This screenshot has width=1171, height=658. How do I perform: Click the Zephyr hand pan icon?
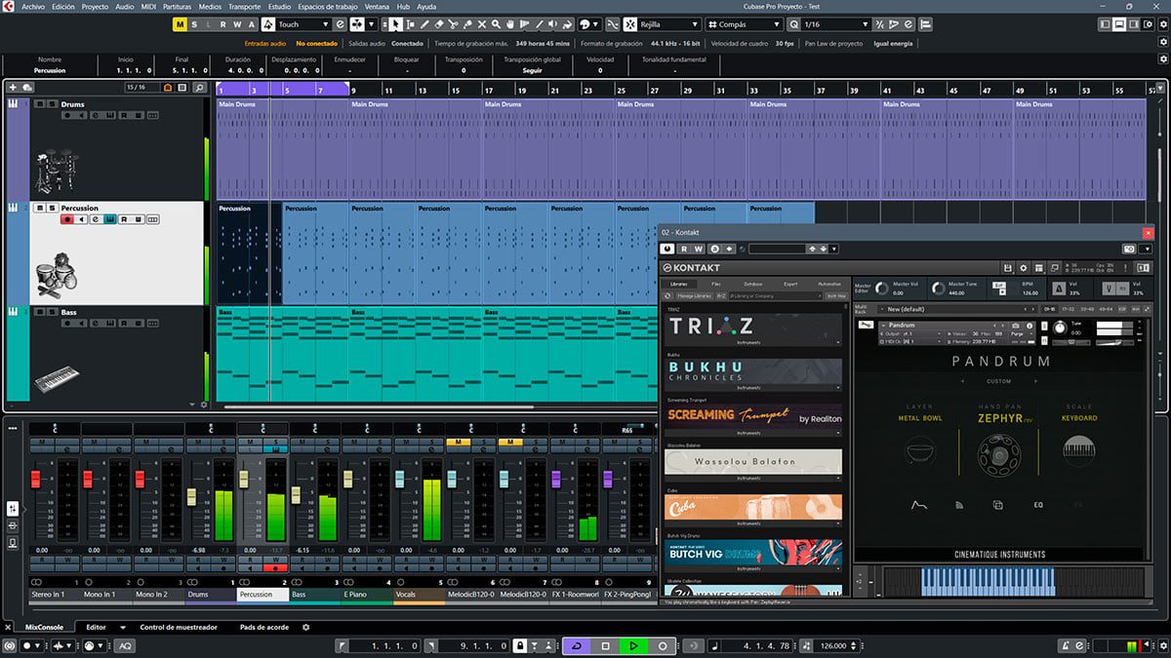pos(997,453)
